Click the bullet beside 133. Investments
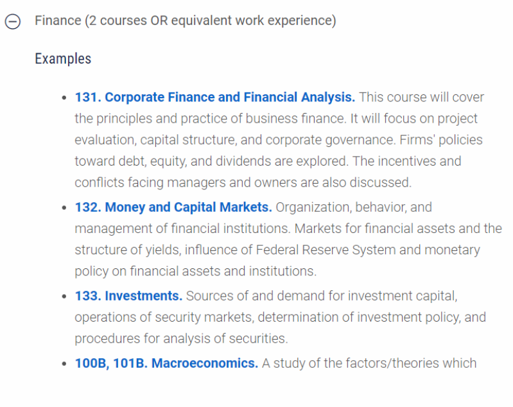Image resolution: width=513 pixels, height=407 pixels. coord(64,296)
